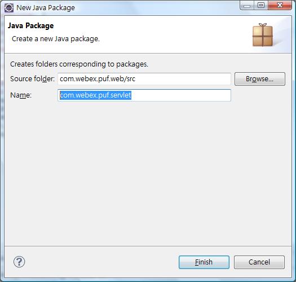Minimize the New Java Package dialog
The width and height of the screenshot is (296, 282).
(x=247, y=6)
